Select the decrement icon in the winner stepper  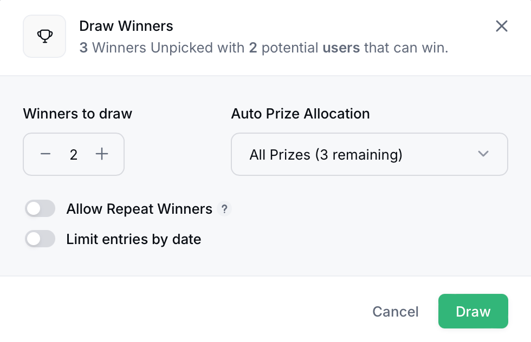tap(46, 154)
